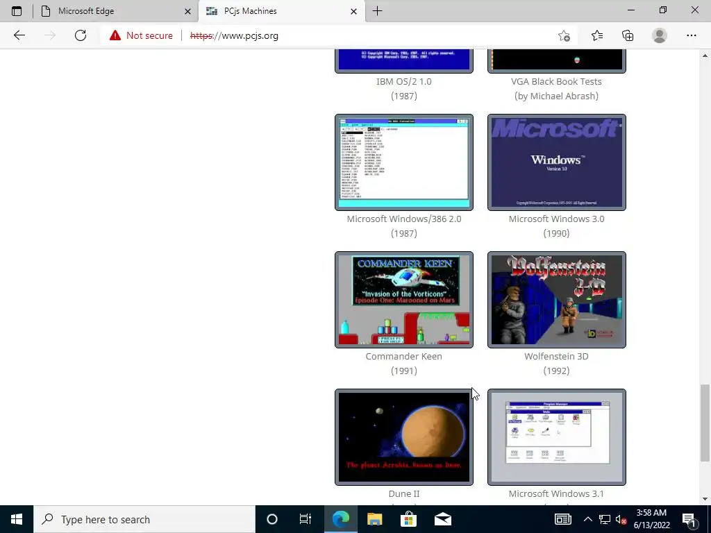Open Cortana from the taskbar
711x533 pixels.
click(272, 519)
